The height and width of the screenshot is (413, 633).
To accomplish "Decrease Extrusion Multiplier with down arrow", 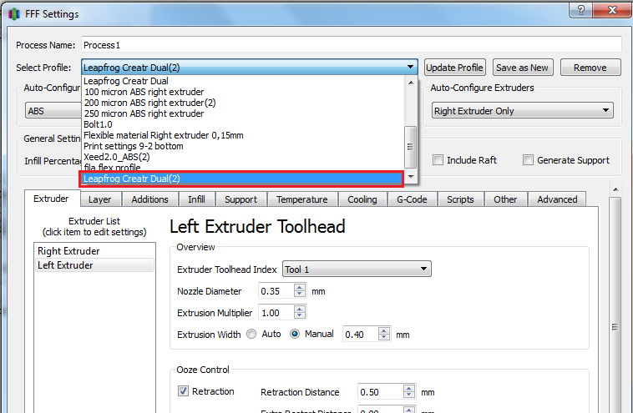I will [x=300, y=316].
